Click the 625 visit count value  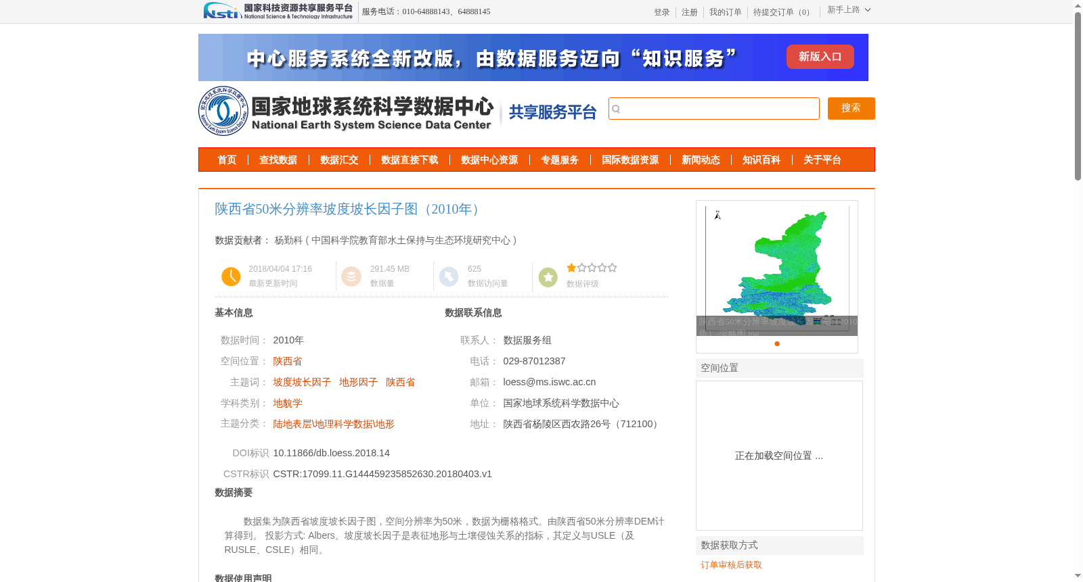coord(474,269)
